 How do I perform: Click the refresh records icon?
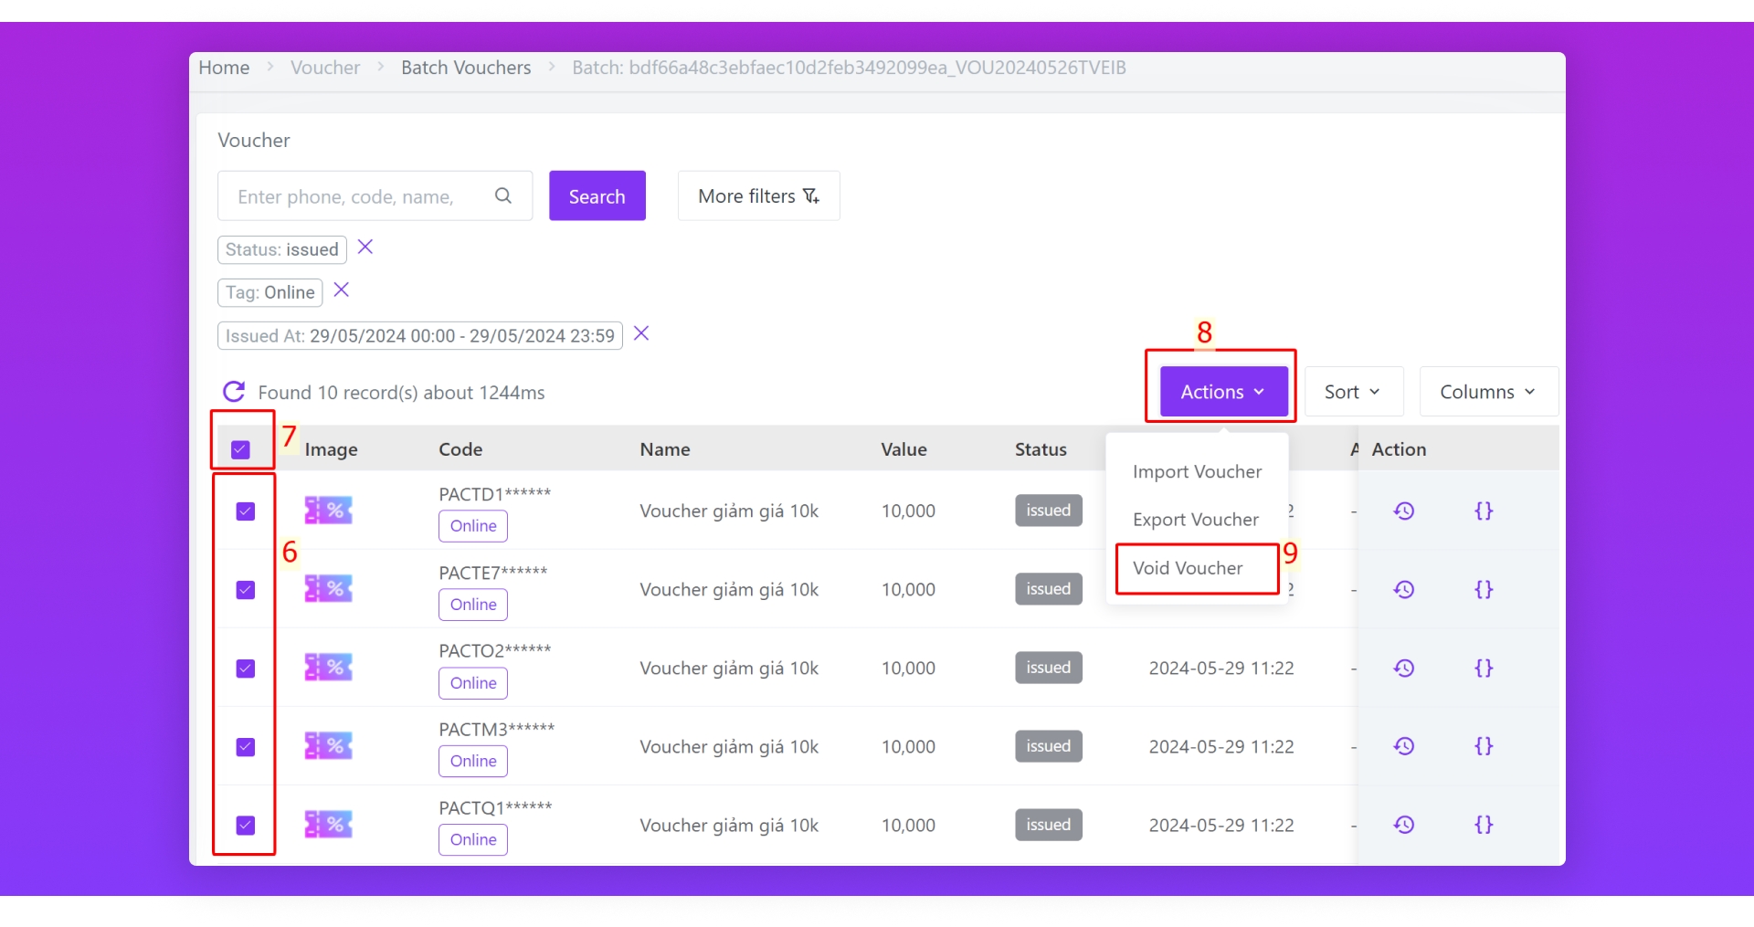234,392
